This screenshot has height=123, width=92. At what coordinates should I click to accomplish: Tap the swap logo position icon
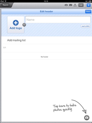[24, 25]
